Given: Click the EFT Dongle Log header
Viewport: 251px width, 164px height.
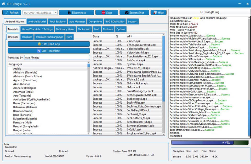Looking at the screenshot, I should 210,12.
